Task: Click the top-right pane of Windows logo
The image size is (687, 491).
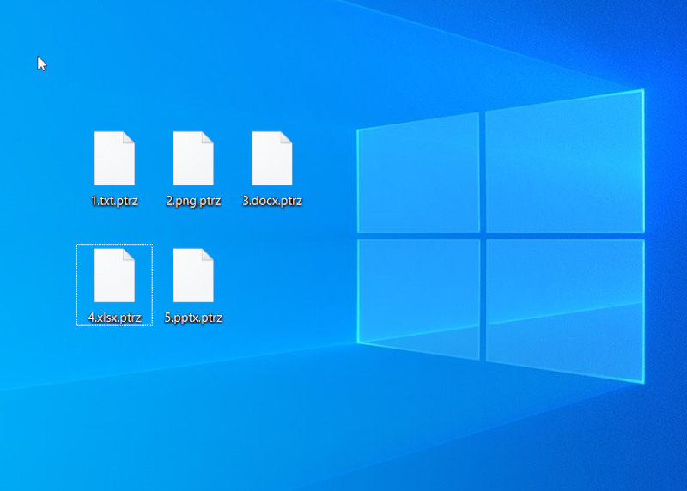Action: coord(564,161)
